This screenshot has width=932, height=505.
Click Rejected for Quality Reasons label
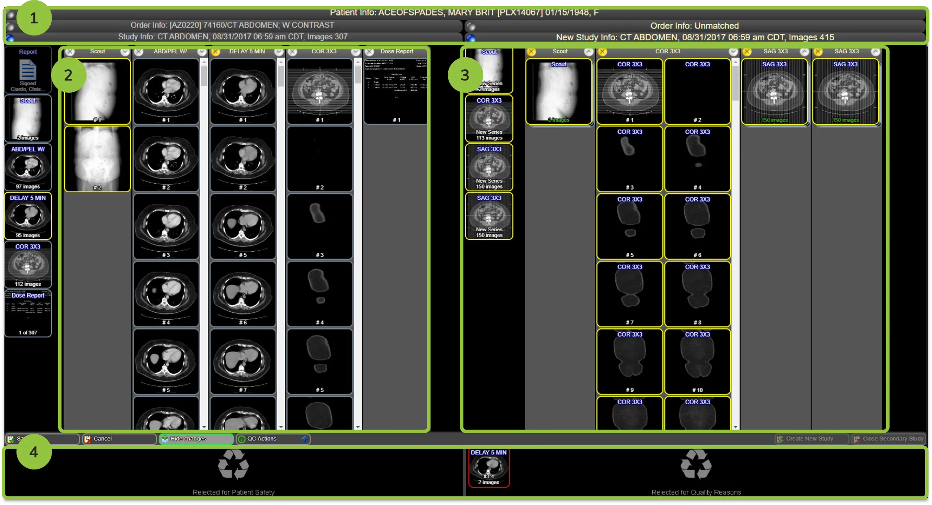pyautogui.click(x=696, y=492)
